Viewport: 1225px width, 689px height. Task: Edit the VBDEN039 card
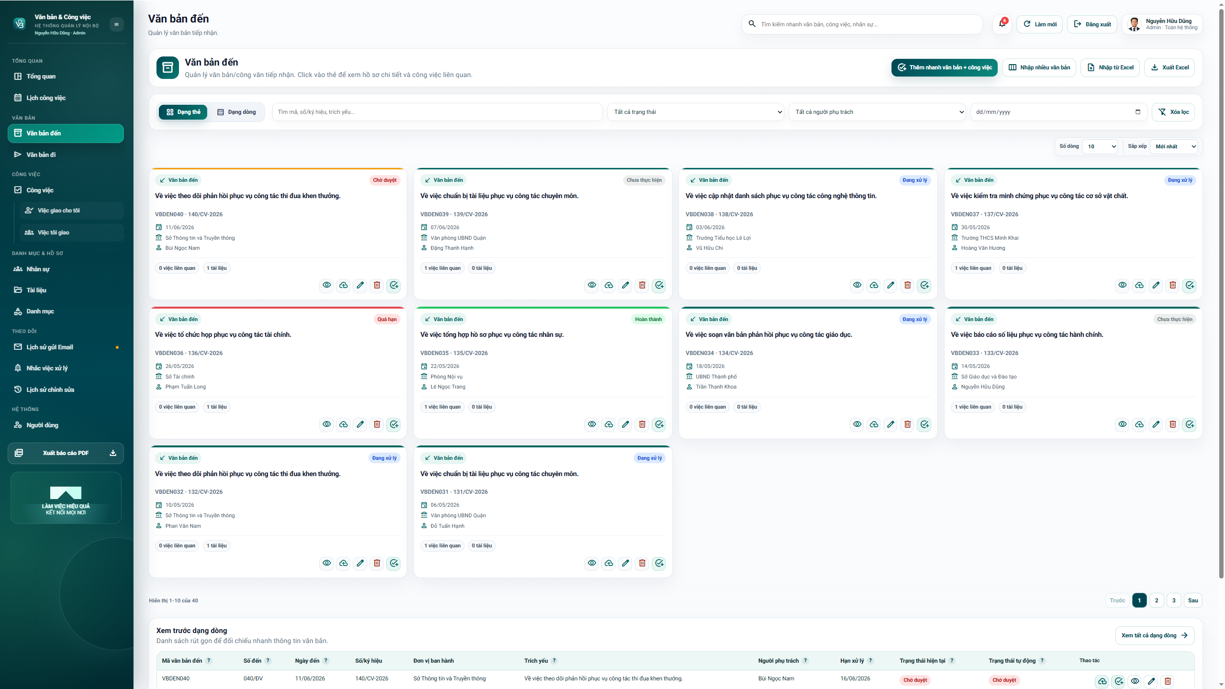[625, 285]
